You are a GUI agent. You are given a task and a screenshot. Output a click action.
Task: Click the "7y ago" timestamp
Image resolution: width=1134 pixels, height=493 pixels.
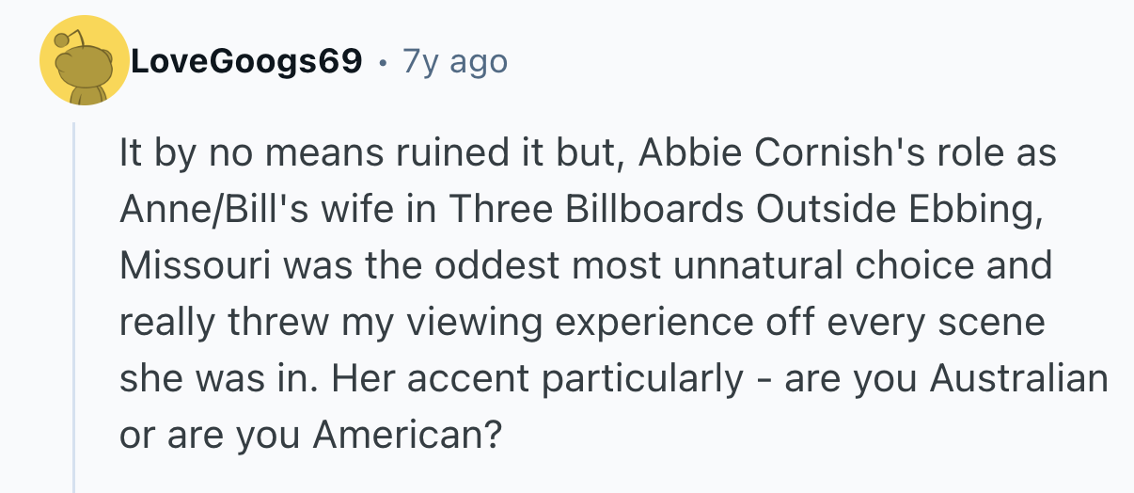click(x=454, y=62)
